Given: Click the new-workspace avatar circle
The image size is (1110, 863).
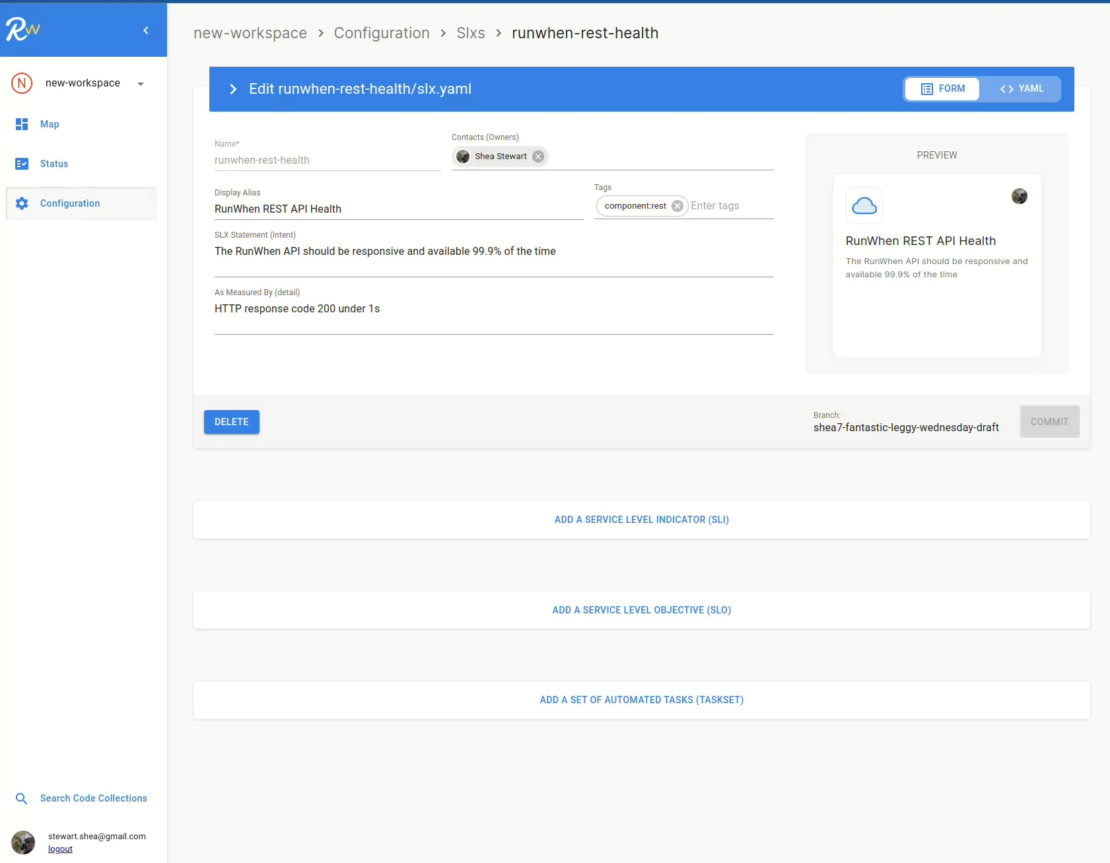Looking at the screenshot, I should coord(22,83).
